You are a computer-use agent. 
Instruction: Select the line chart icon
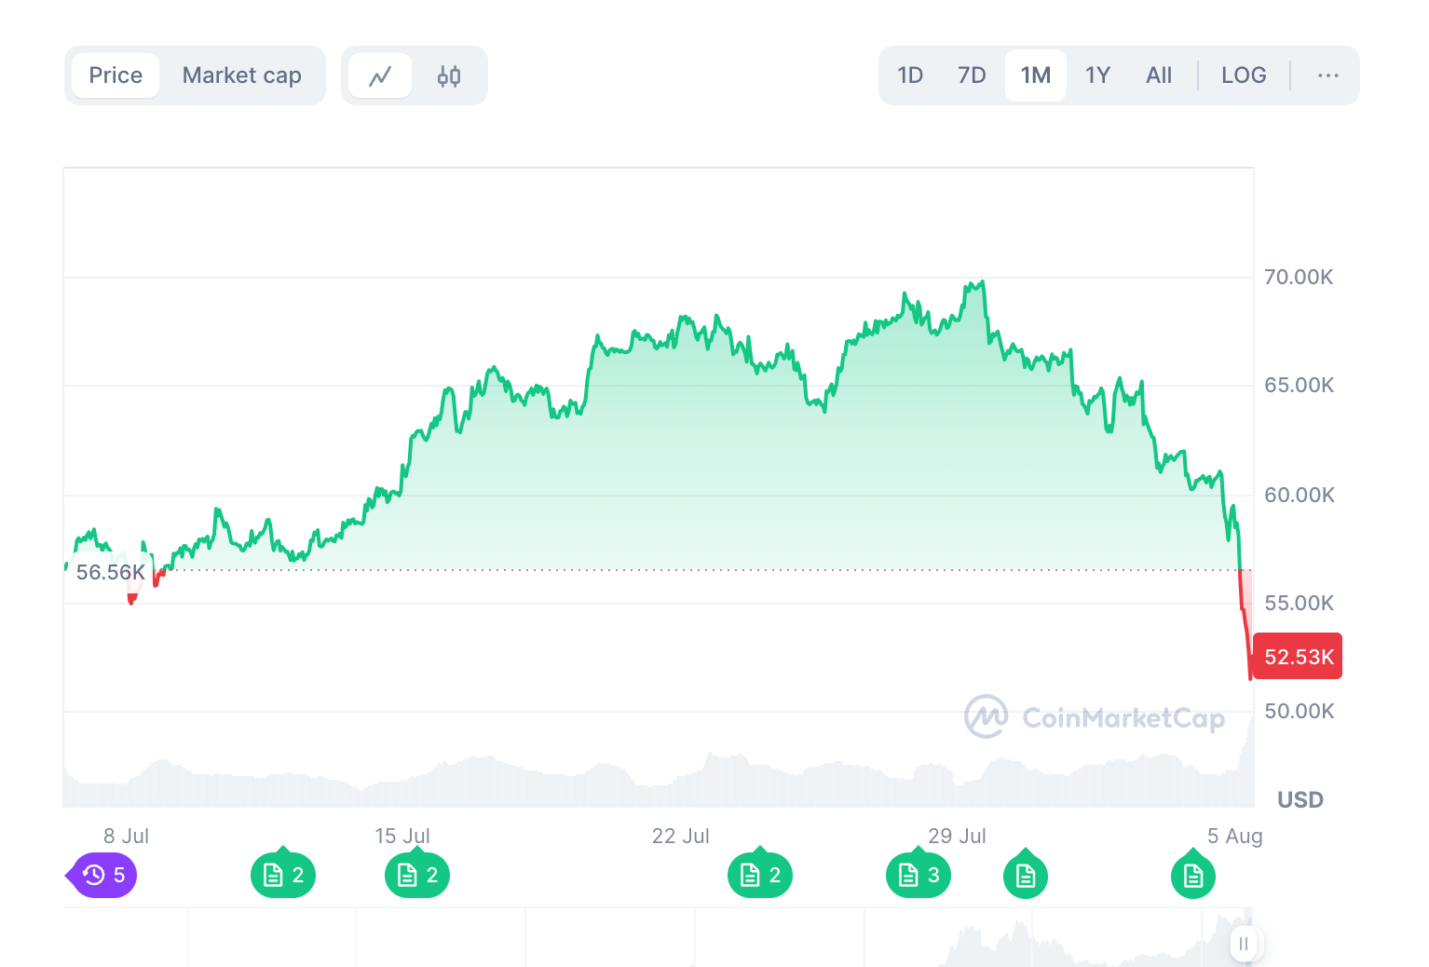click(379, 75)
